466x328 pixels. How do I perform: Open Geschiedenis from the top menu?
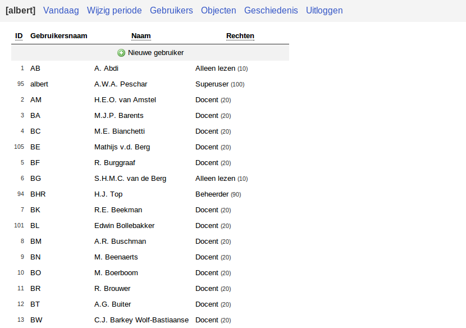pyautogui.click(x=271, y=11)
